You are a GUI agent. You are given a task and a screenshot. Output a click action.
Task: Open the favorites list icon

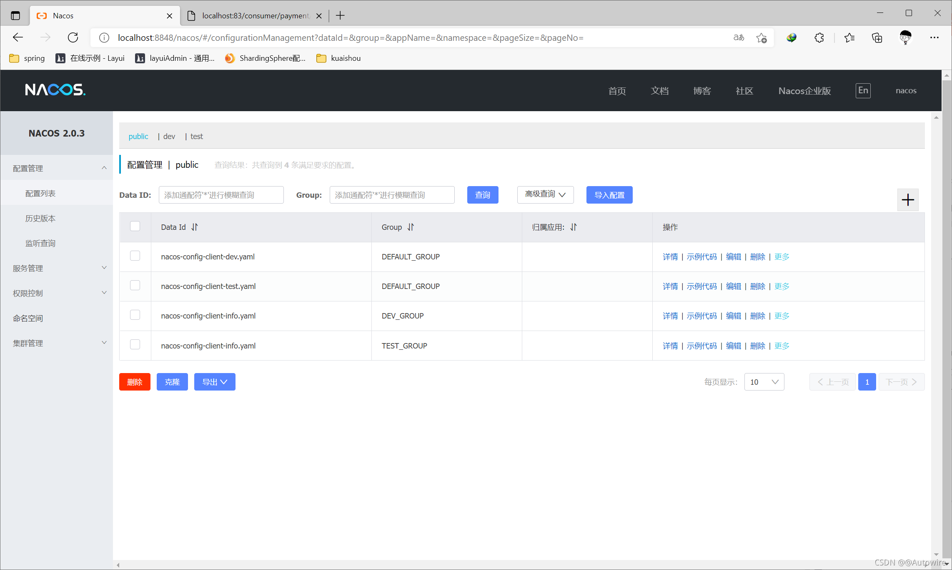click(x=849, y=38)
